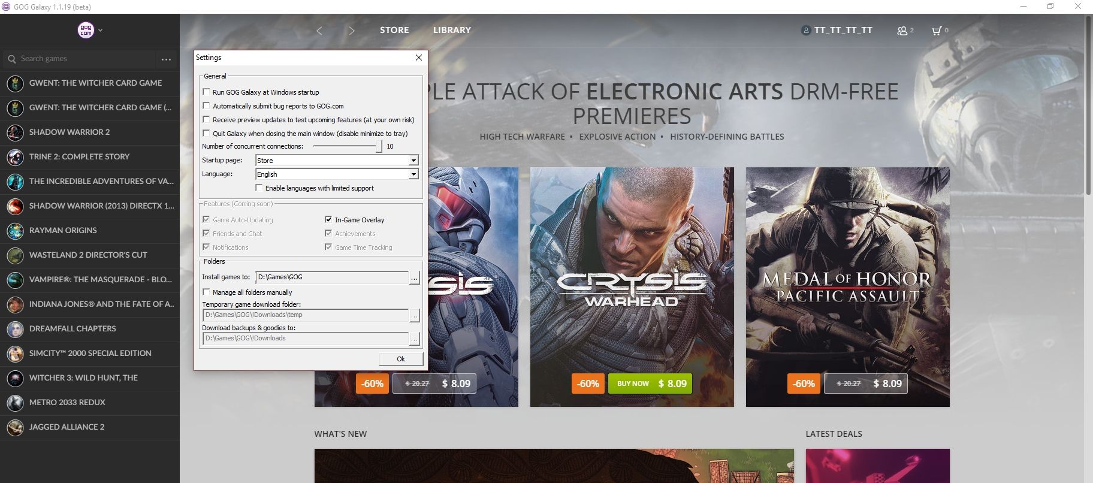
Task: Select Wasteland 2 Director's Cut in library
Action: [x=90, y=255]
